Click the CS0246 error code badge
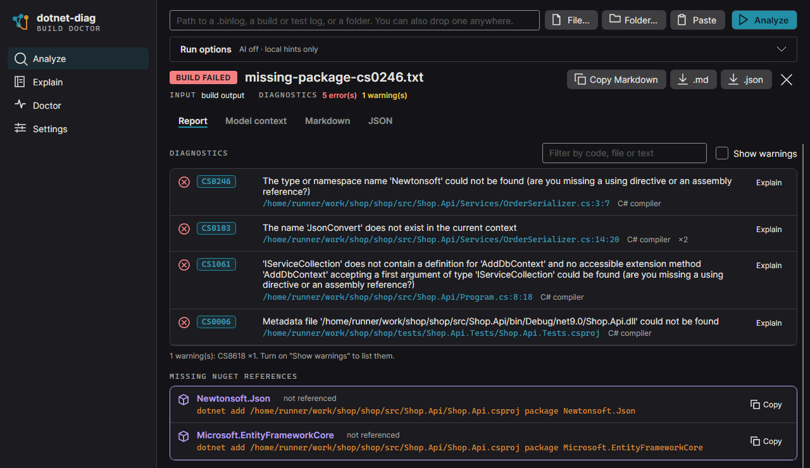The width and height of the screenshot is (810, 468). (x=216, y=182)
